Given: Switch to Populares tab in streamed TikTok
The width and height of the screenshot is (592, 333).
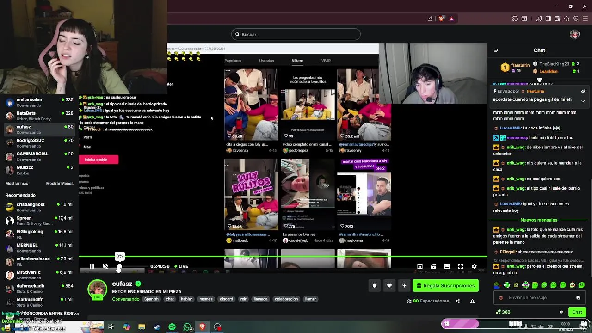Looking at the screenshot, I should click(233, 61).
